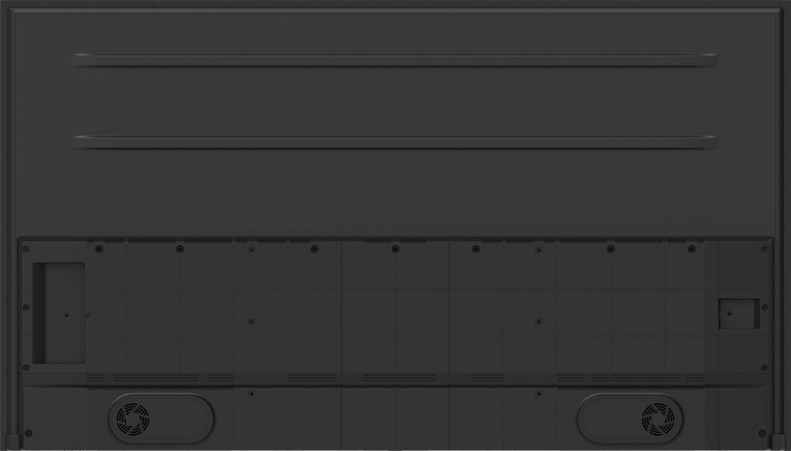Image resolution: width=791 pixels, height=451 pixels.
Task: Click the empty end of right oval fan housing
Action: point(609,419)
